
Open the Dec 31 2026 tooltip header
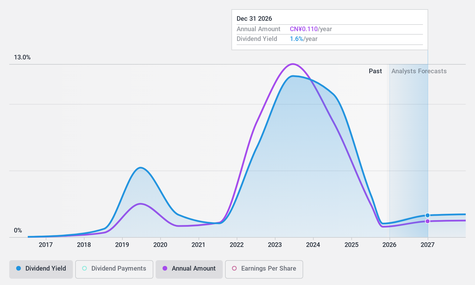coord(254,18)
